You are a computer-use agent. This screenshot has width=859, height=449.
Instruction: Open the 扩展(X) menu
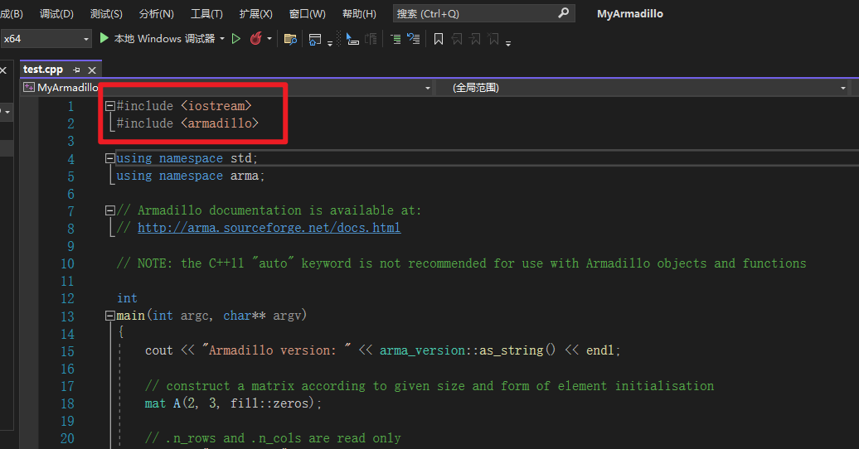click(x=256, y=14)
